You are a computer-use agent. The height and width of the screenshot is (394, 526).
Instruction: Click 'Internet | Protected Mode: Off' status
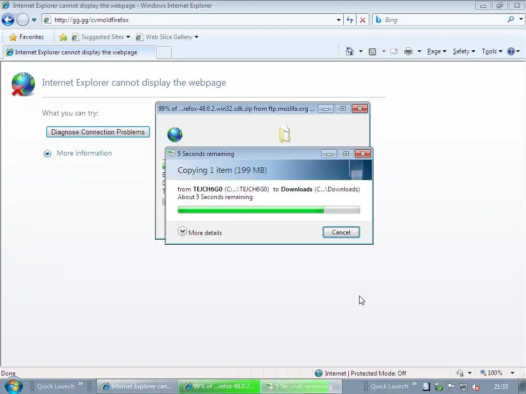coord(365,373)
